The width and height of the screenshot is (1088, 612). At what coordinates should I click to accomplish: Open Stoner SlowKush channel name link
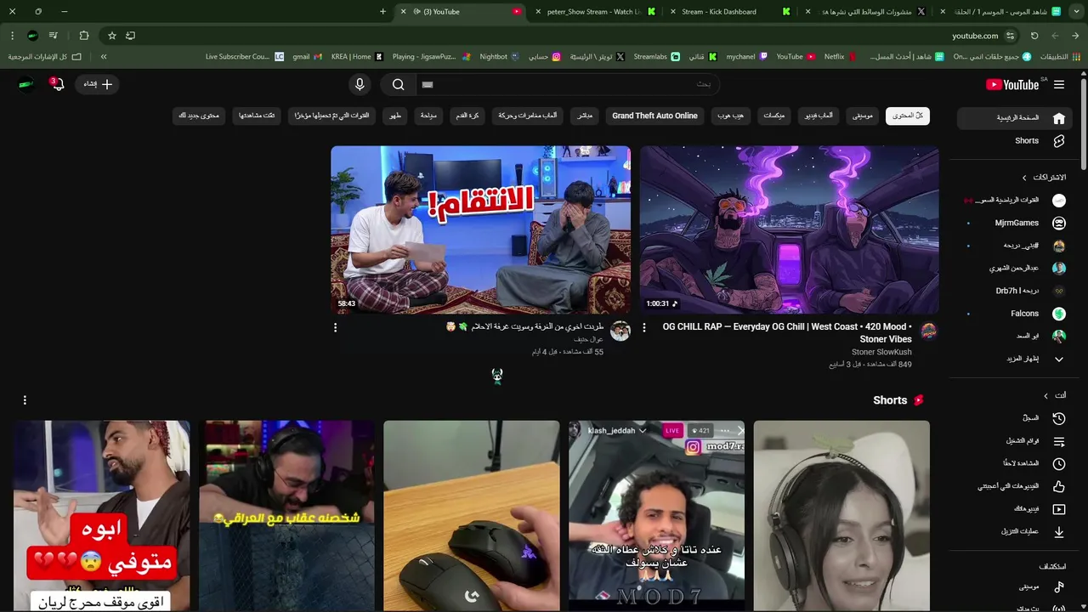(881, 352)
